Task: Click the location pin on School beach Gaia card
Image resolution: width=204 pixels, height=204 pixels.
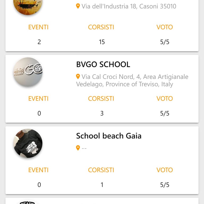Action: click(x=78, y=148)
